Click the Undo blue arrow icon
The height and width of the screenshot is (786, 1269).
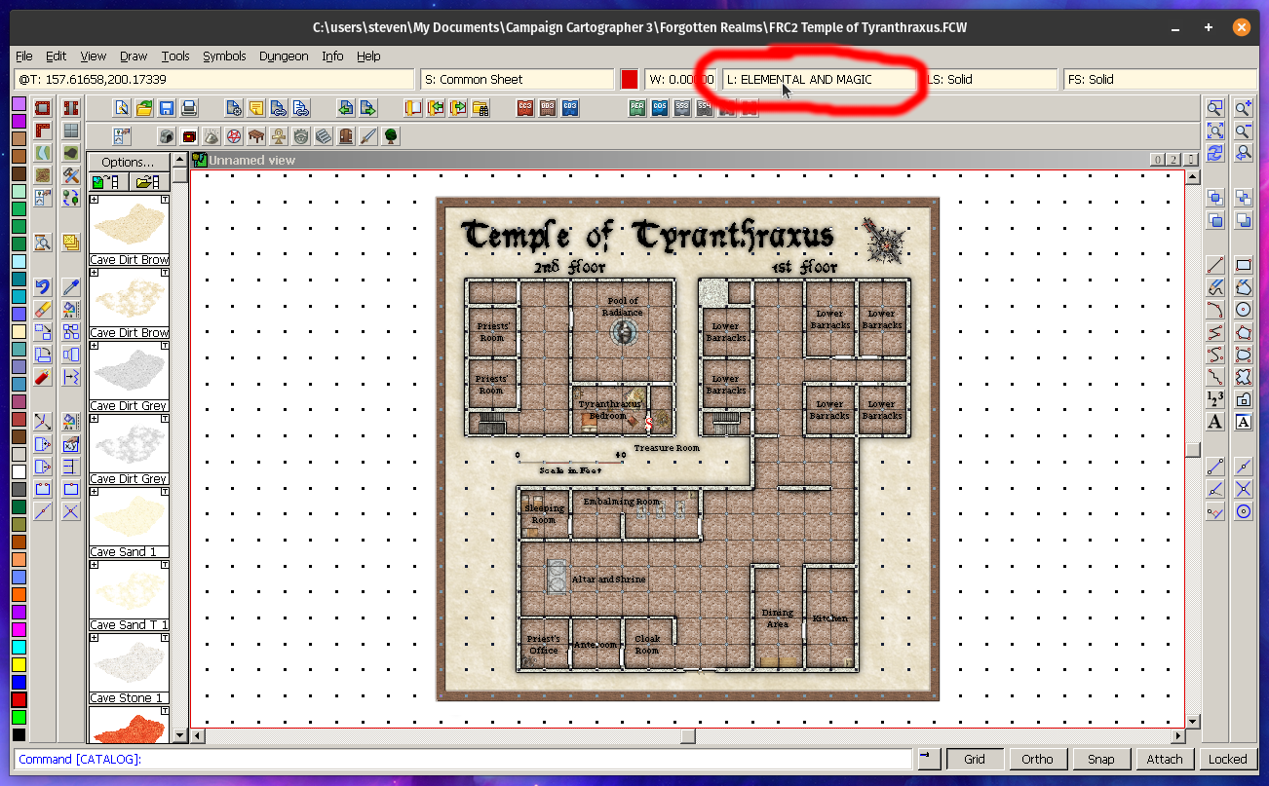[43, 287]
